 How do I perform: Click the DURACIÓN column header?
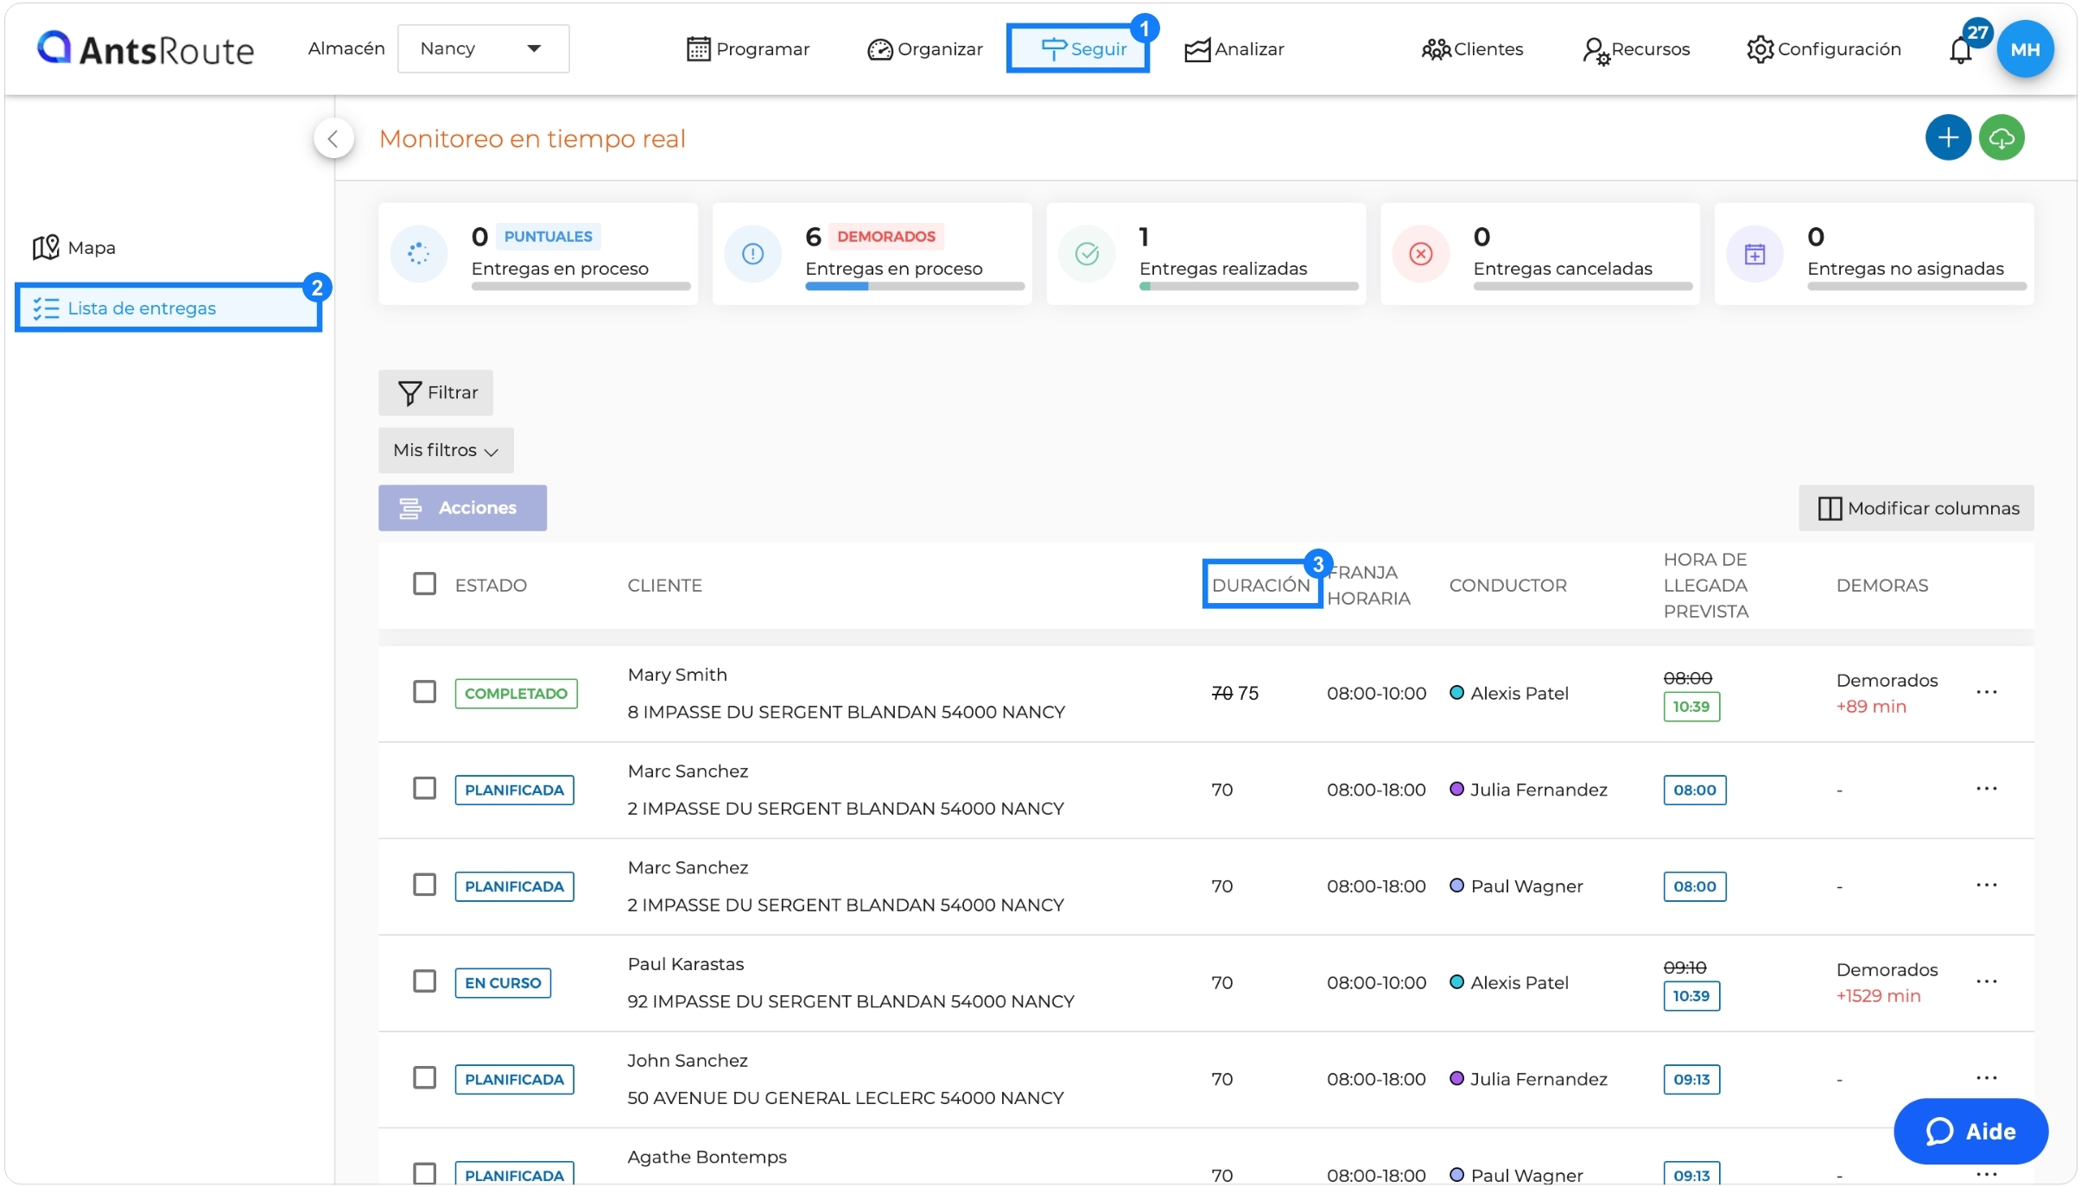(1261, 585)
